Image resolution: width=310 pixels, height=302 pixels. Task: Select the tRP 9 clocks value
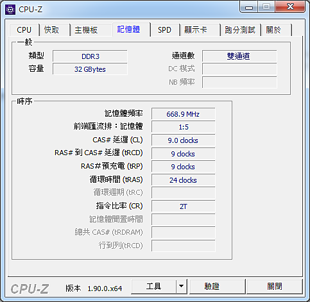[x=184, y=167]
